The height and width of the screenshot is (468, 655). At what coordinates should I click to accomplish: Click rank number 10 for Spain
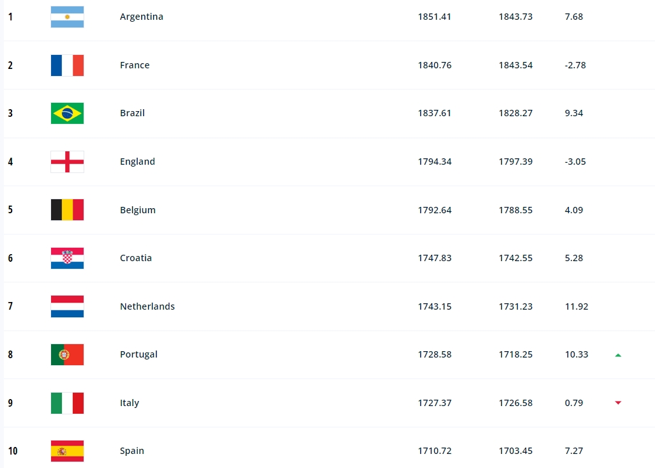point(13,451)
